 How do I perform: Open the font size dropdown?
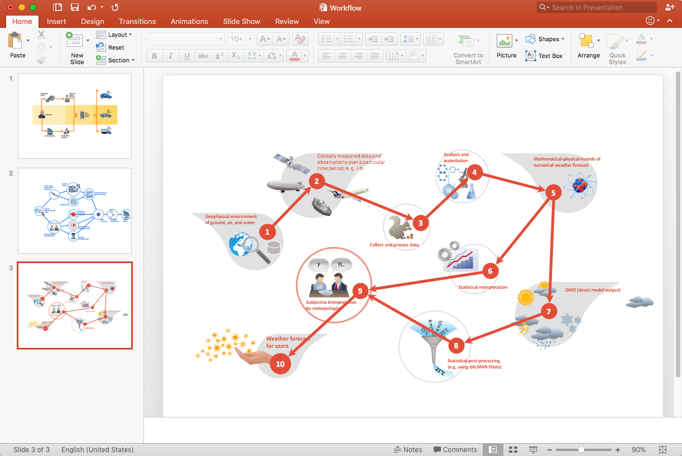tap(240, 38)
